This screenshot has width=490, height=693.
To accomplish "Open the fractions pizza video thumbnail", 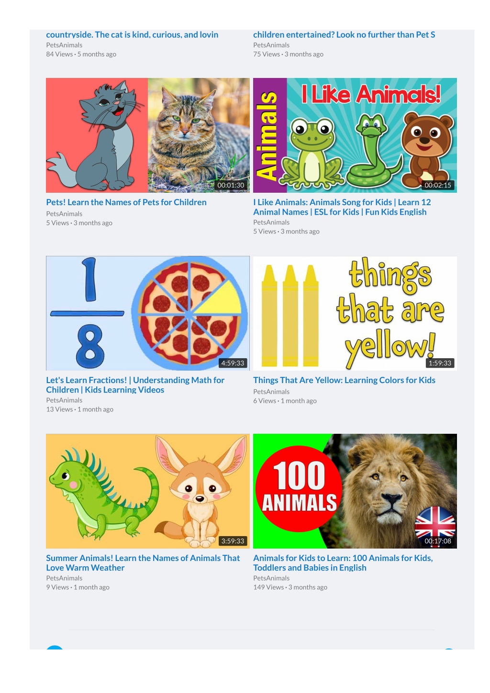I will click(x=148, y=313).
